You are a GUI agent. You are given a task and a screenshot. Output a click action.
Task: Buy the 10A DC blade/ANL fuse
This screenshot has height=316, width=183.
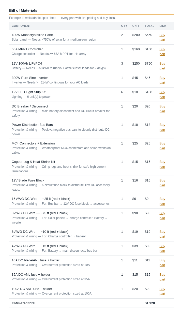coord(162,263)
